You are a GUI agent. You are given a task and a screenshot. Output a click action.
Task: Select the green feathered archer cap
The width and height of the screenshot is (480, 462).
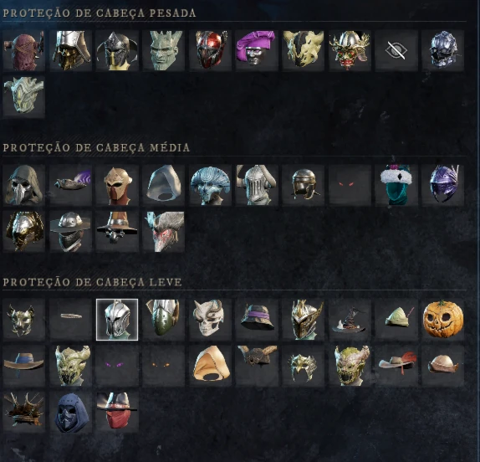click(396, 320)
